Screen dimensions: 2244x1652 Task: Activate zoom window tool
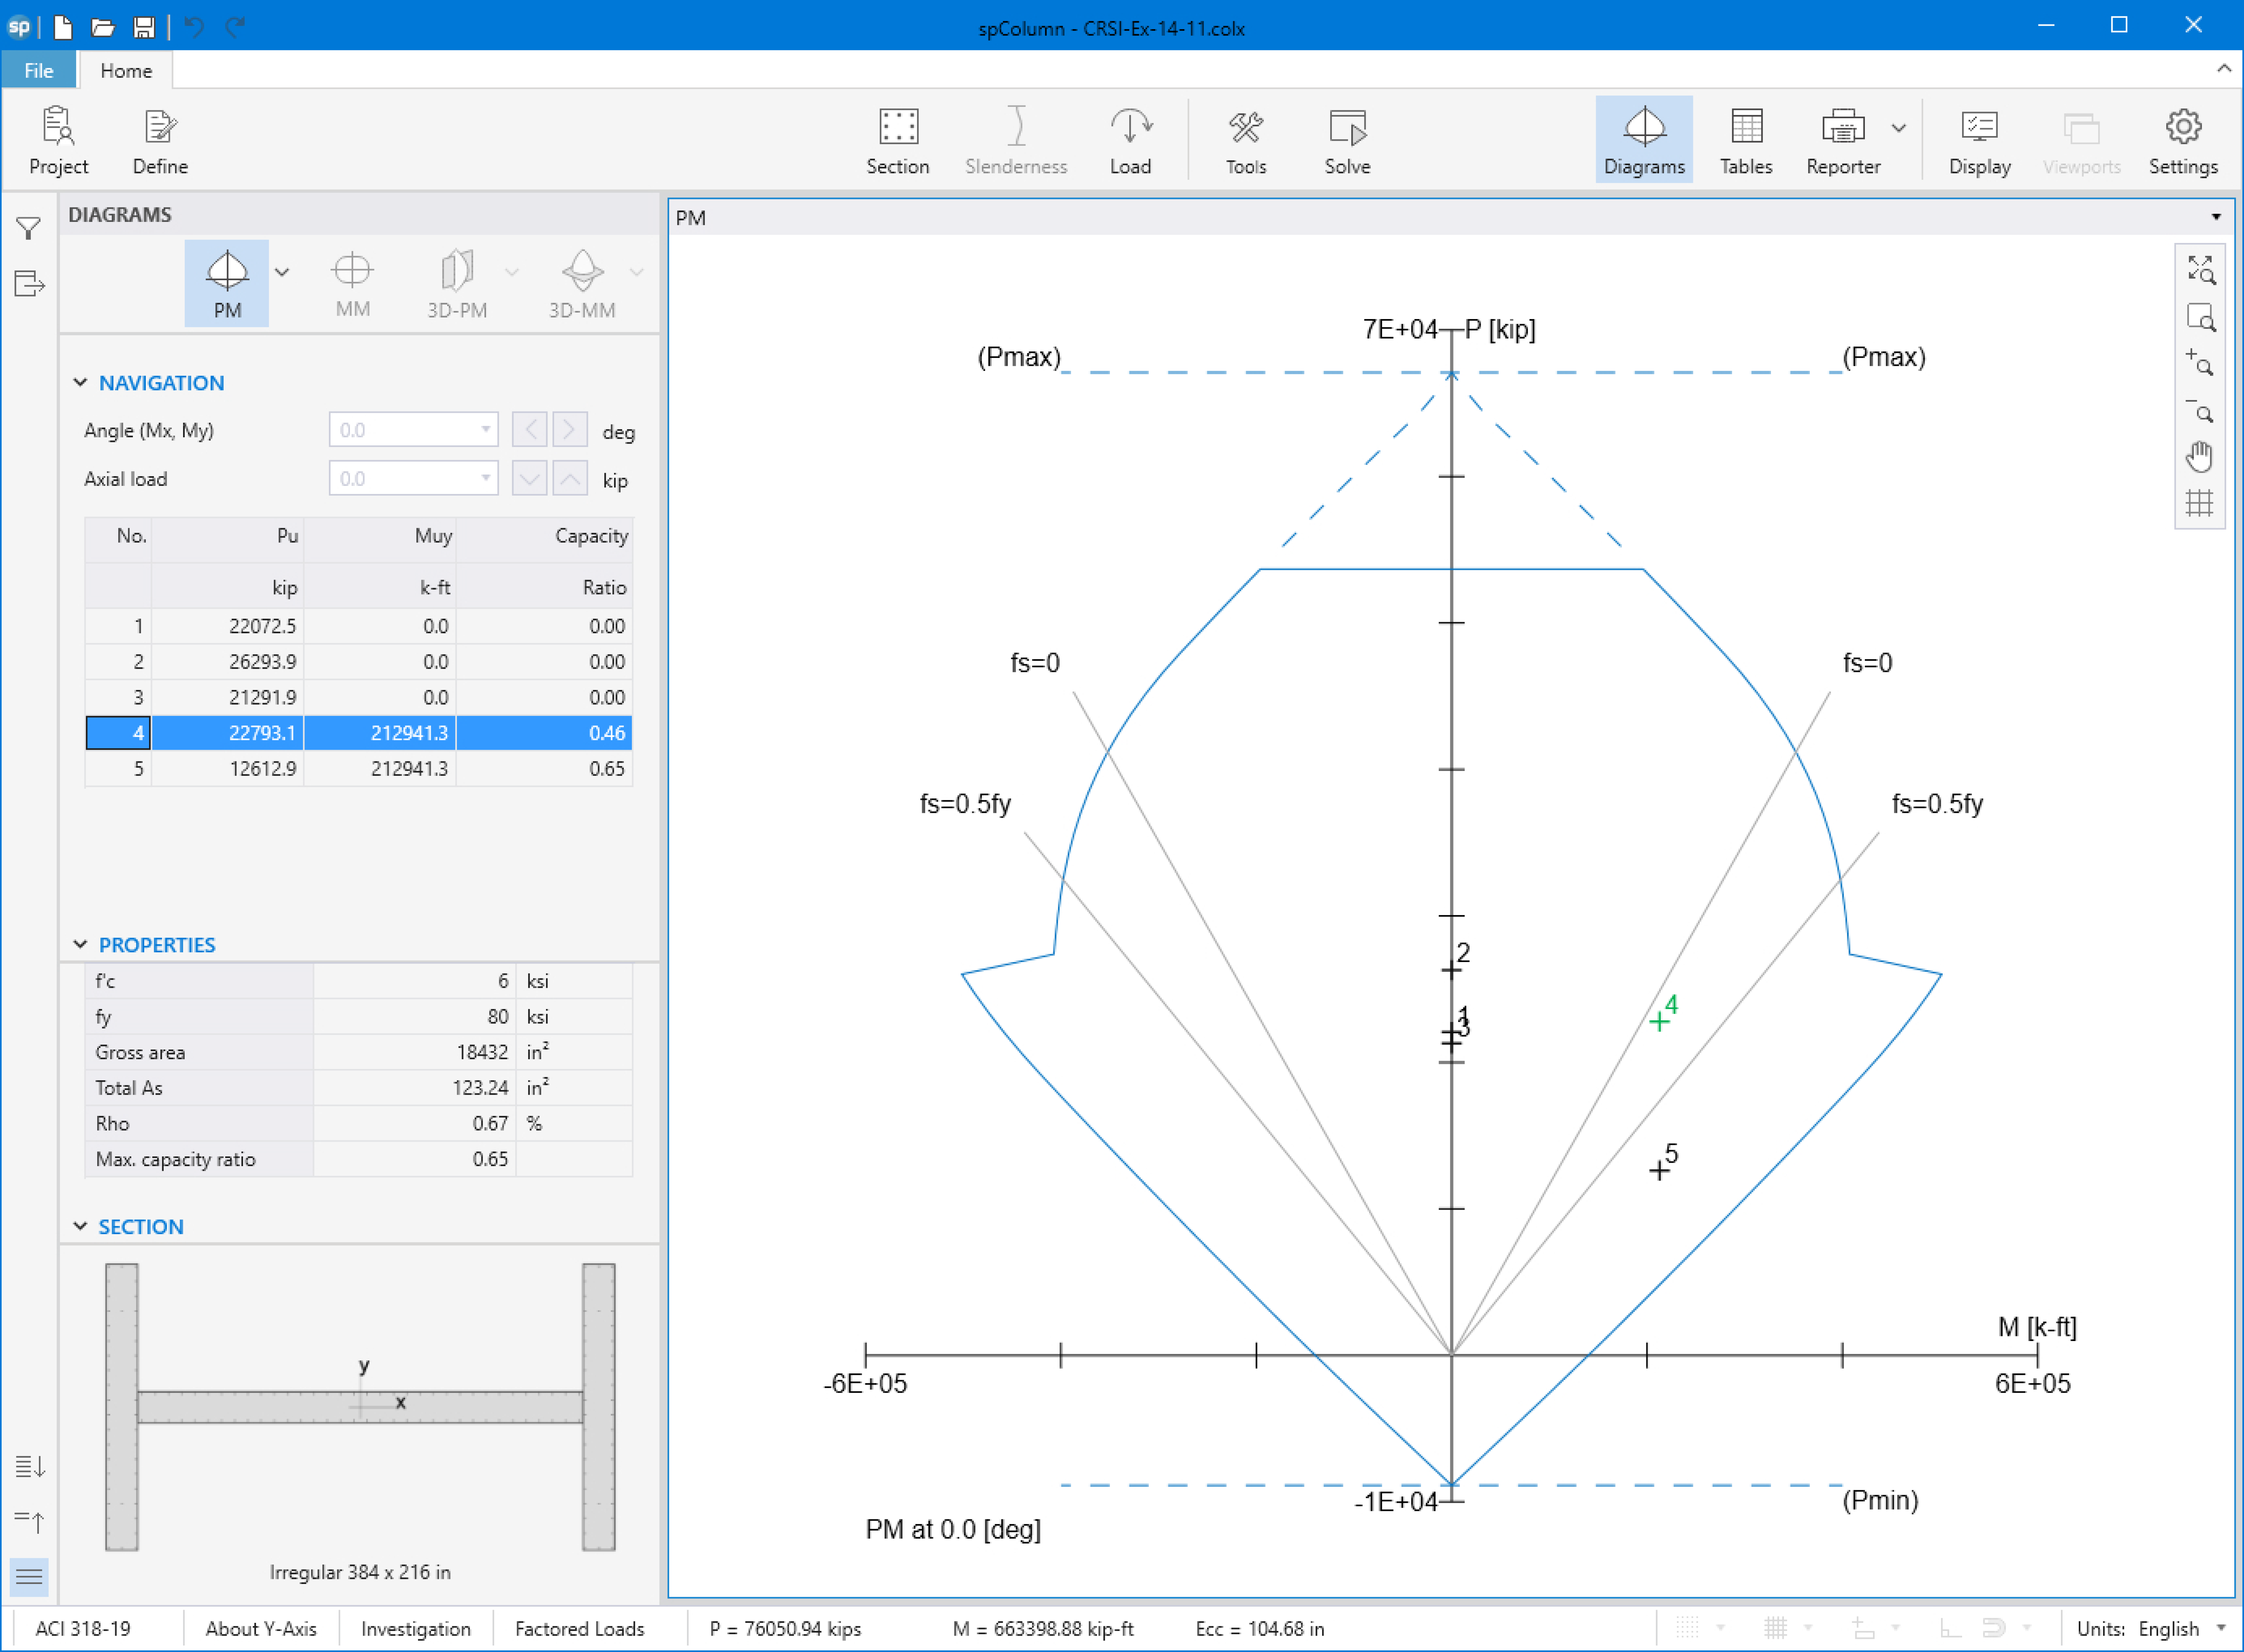click(x=2200, y=317)
